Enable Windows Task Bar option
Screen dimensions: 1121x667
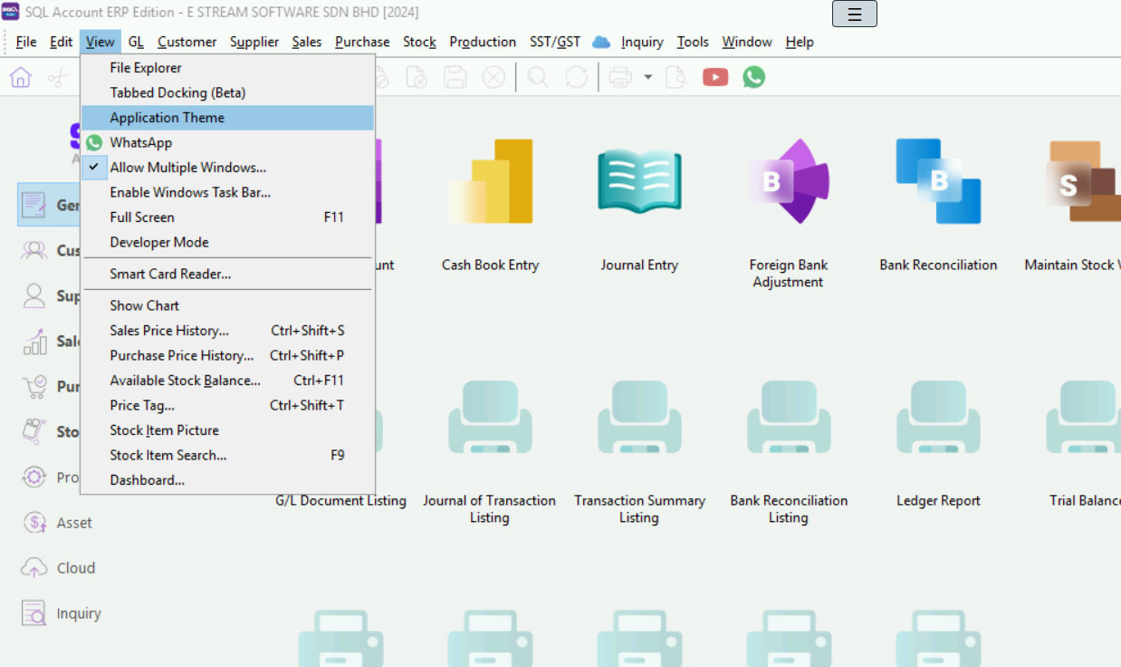tap(190, 192)
